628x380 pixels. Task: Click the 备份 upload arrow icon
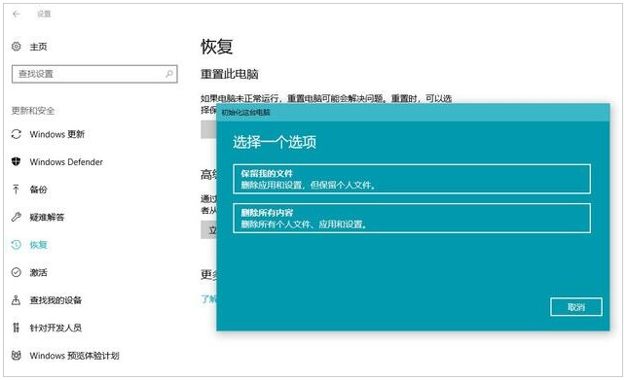tap(16, 190)
